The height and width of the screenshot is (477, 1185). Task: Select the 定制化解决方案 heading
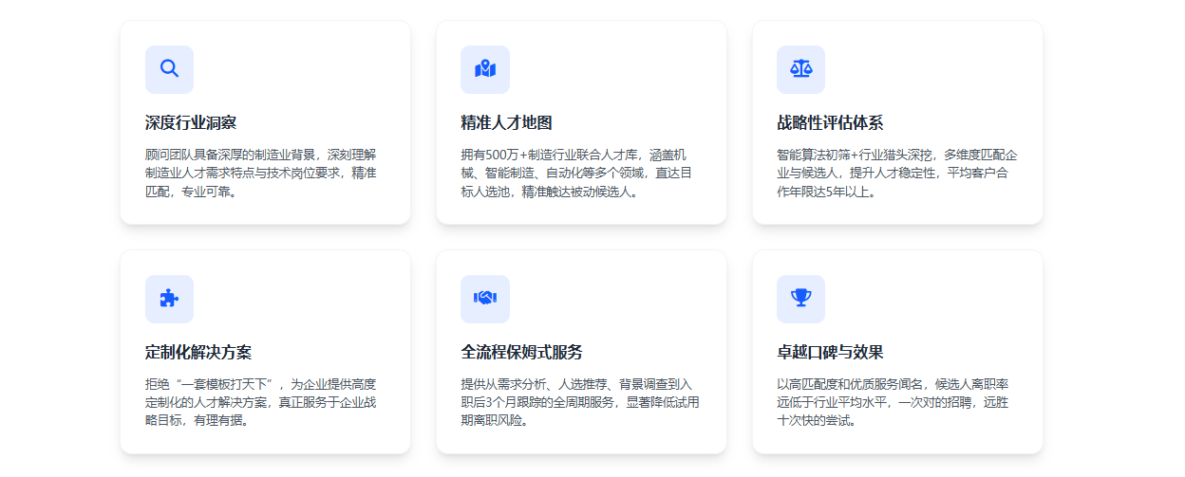coord(198,353)
